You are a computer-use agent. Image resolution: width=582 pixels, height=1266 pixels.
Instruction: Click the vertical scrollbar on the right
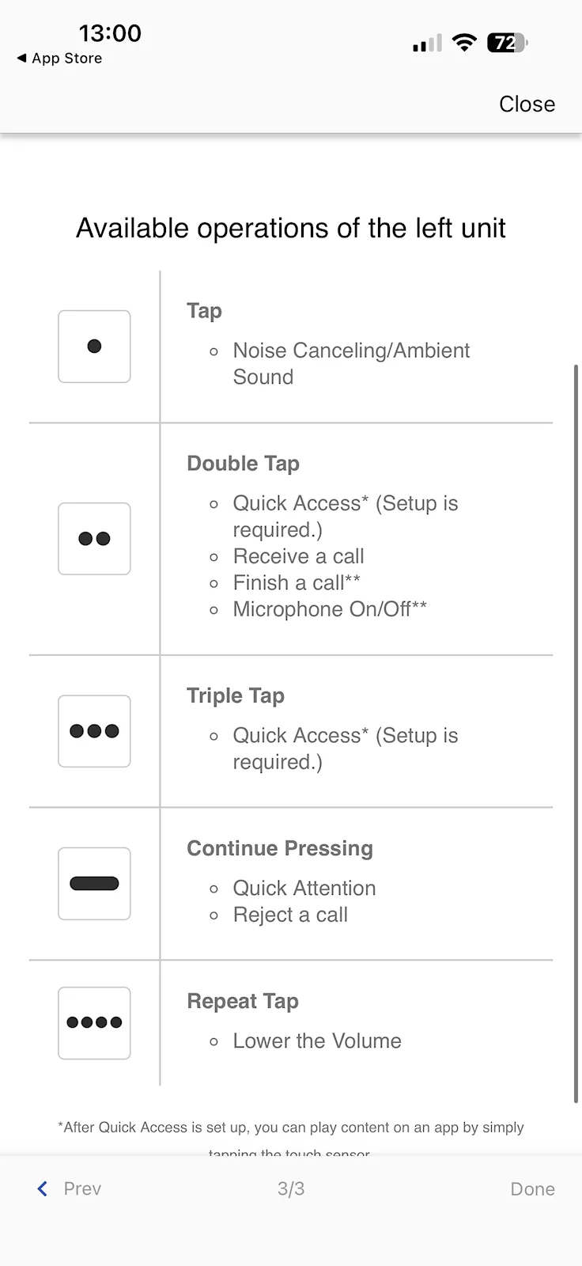576,732
